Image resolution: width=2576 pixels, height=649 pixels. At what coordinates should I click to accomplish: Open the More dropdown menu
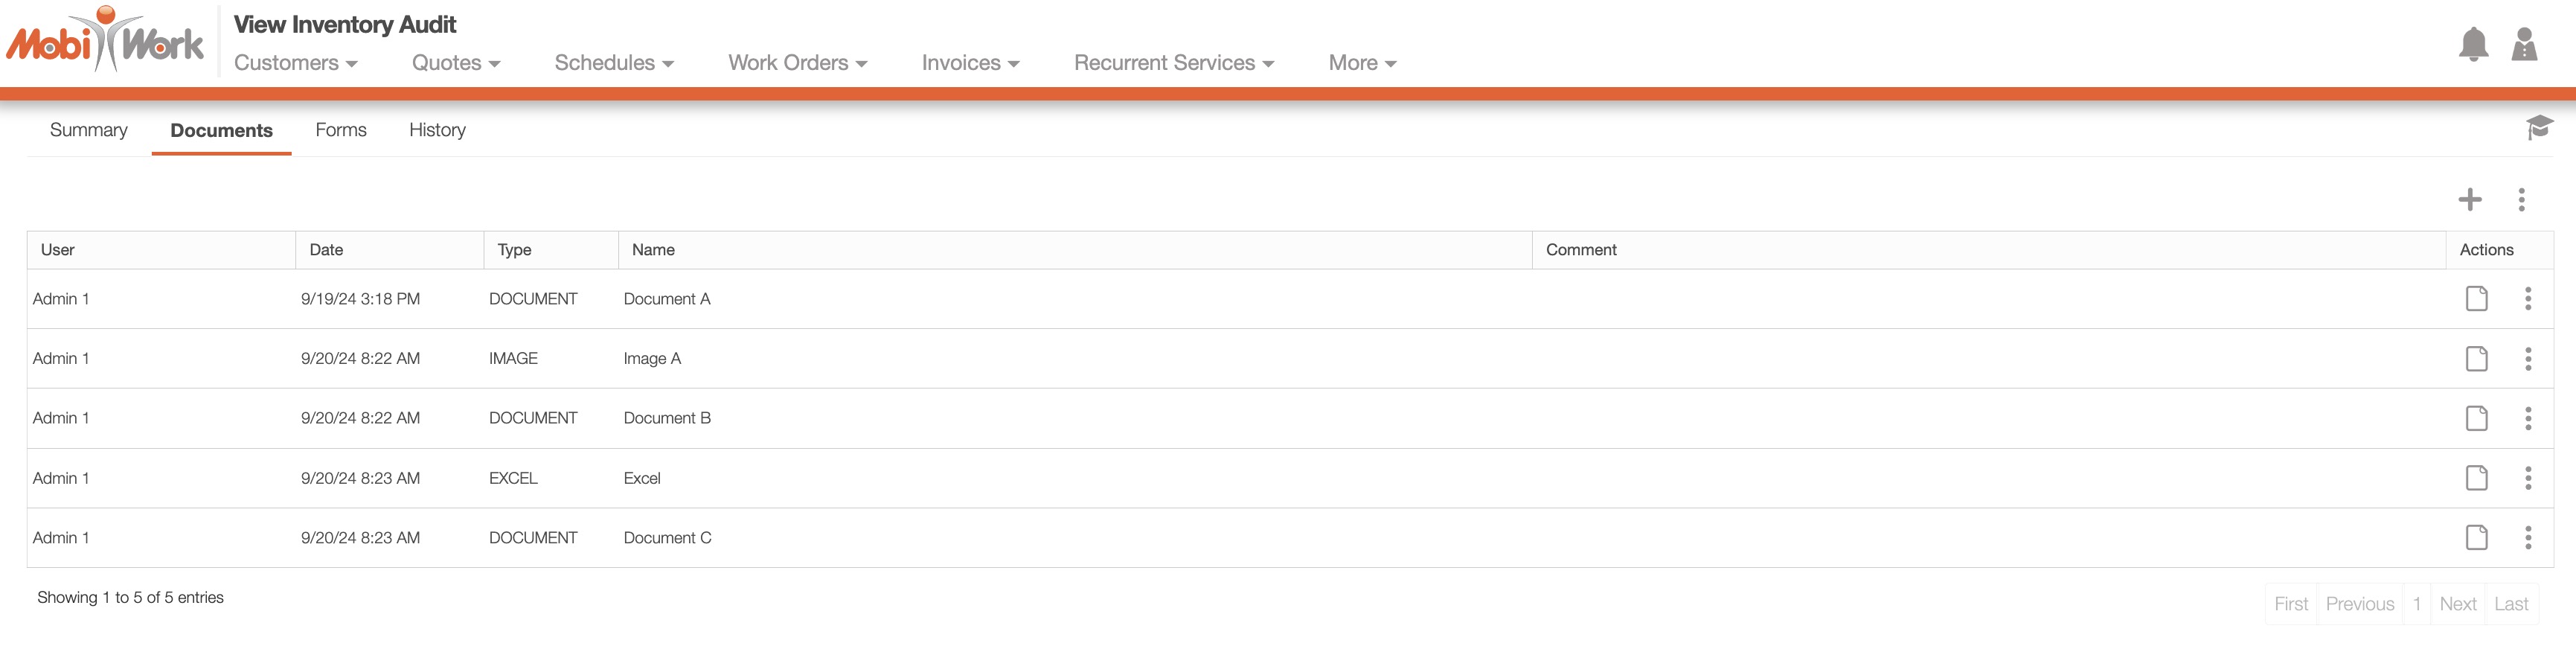click(1361, 63)
